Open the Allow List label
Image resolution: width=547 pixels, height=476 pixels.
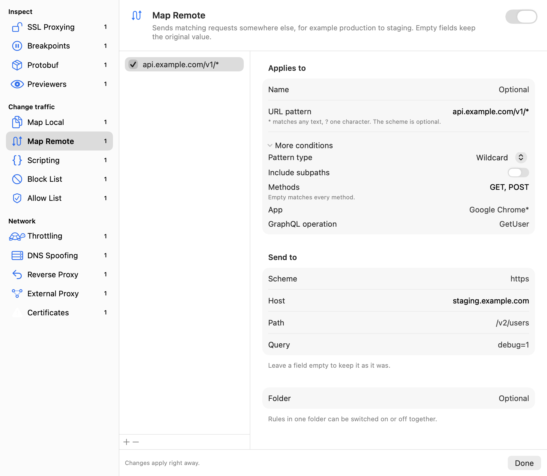click(x=44, y=198)
